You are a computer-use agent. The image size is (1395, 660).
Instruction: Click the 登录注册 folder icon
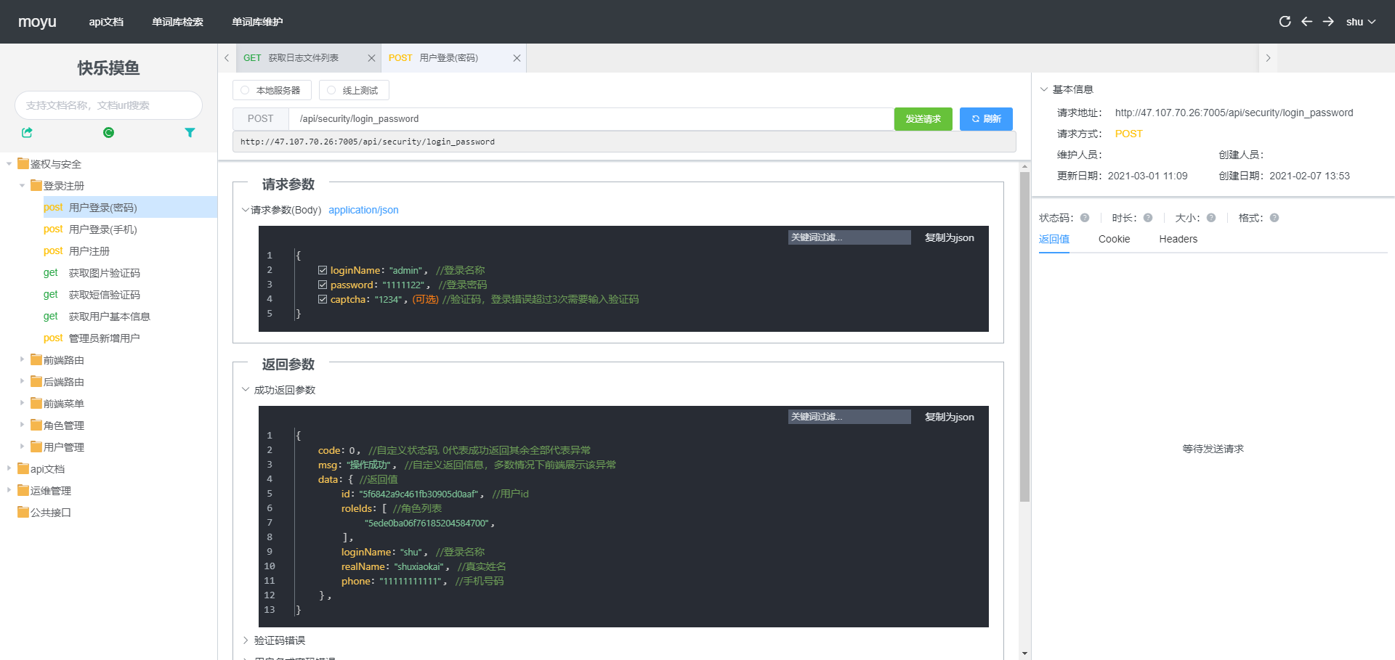(36, 185)
